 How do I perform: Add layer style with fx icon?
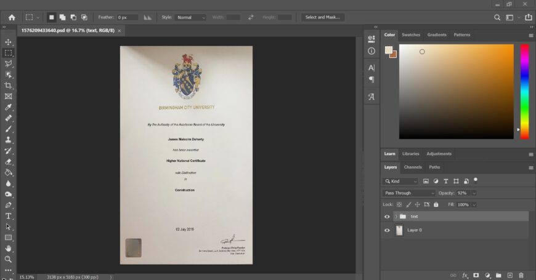465,275
